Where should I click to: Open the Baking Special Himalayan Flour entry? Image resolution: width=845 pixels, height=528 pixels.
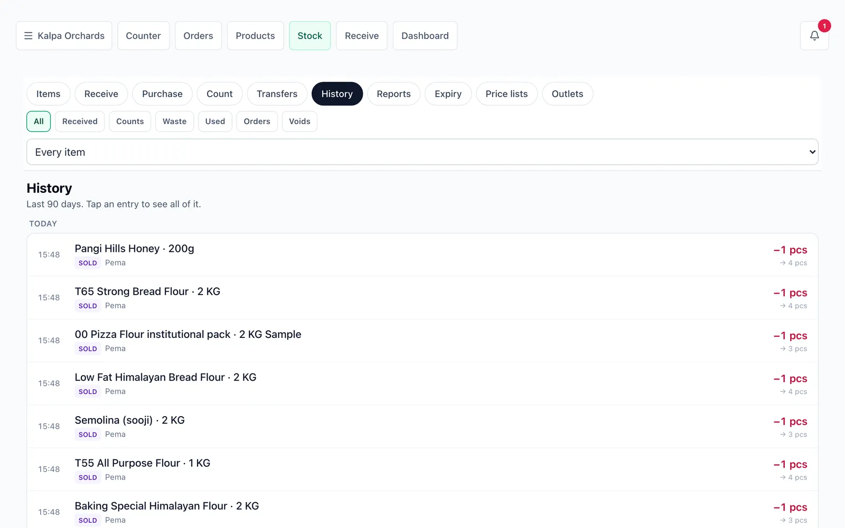422,510
